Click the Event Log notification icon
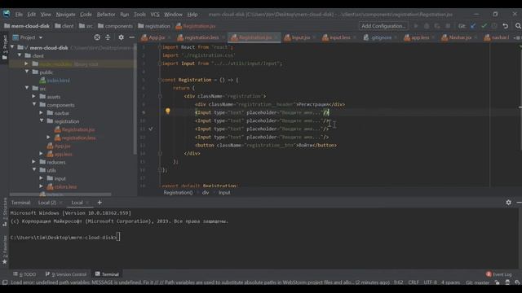 489,274
